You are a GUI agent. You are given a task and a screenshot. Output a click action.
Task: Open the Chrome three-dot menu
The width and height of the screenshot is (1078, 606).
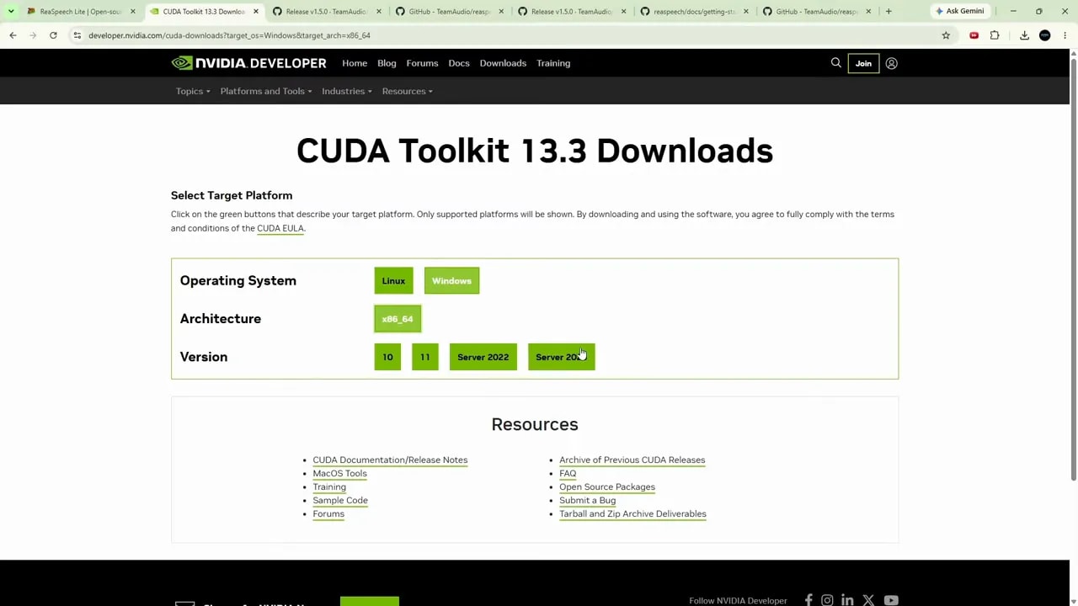pos(1065,35)
